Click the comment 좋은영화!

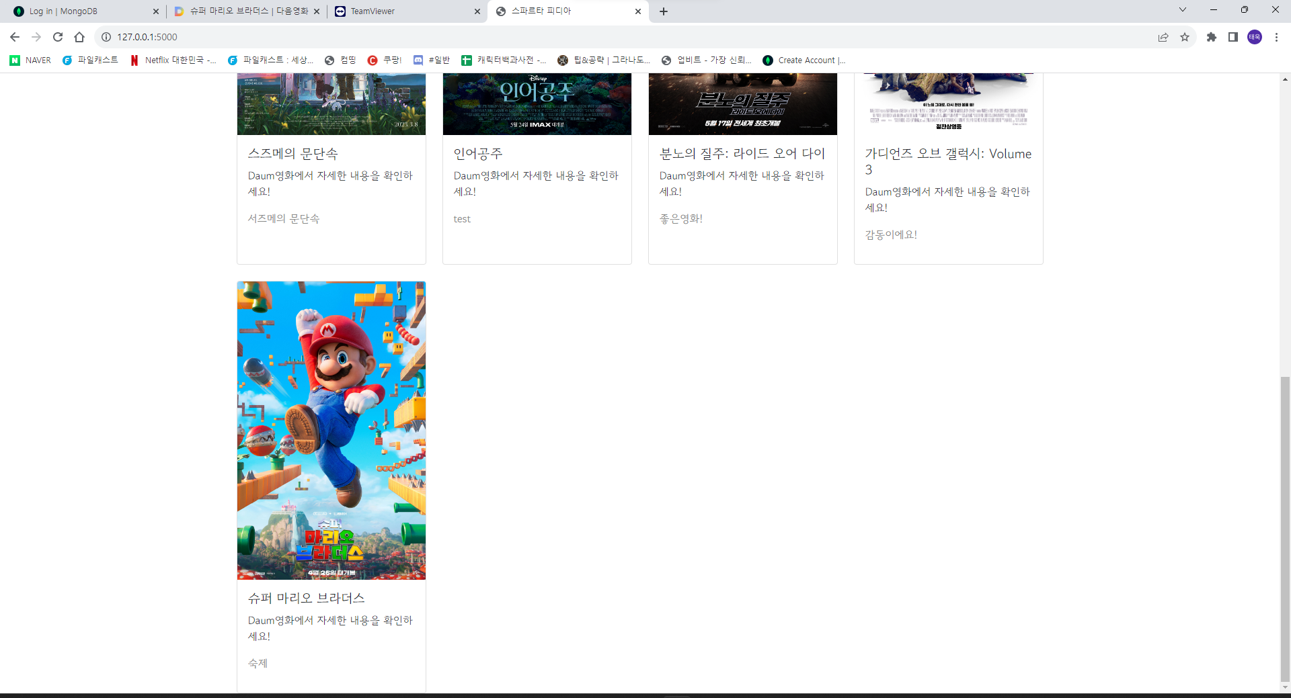tap(681, 219)
